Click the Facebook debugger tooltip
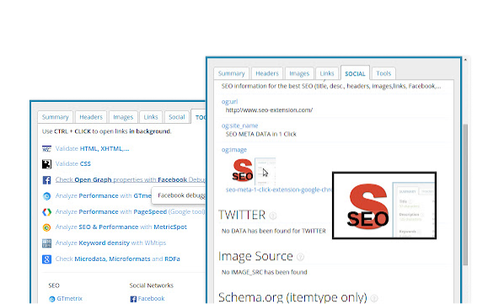The height and width of the screenshot is (304, 488). tap(179, 196)
